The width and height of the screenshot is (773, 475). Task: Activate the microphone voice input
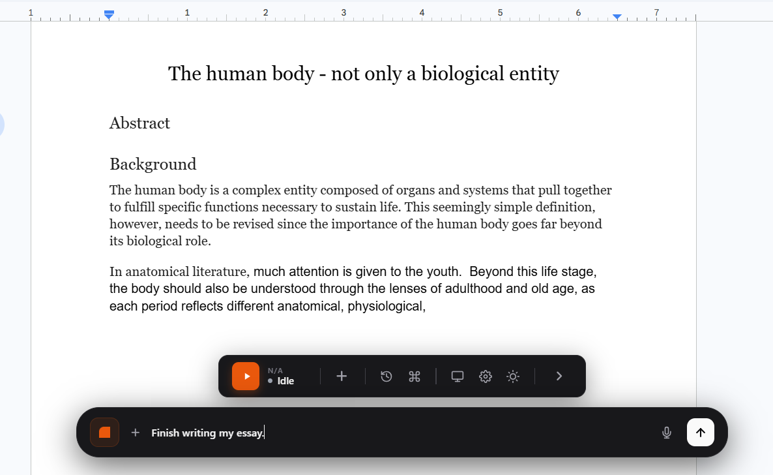(x=667, y=433)
